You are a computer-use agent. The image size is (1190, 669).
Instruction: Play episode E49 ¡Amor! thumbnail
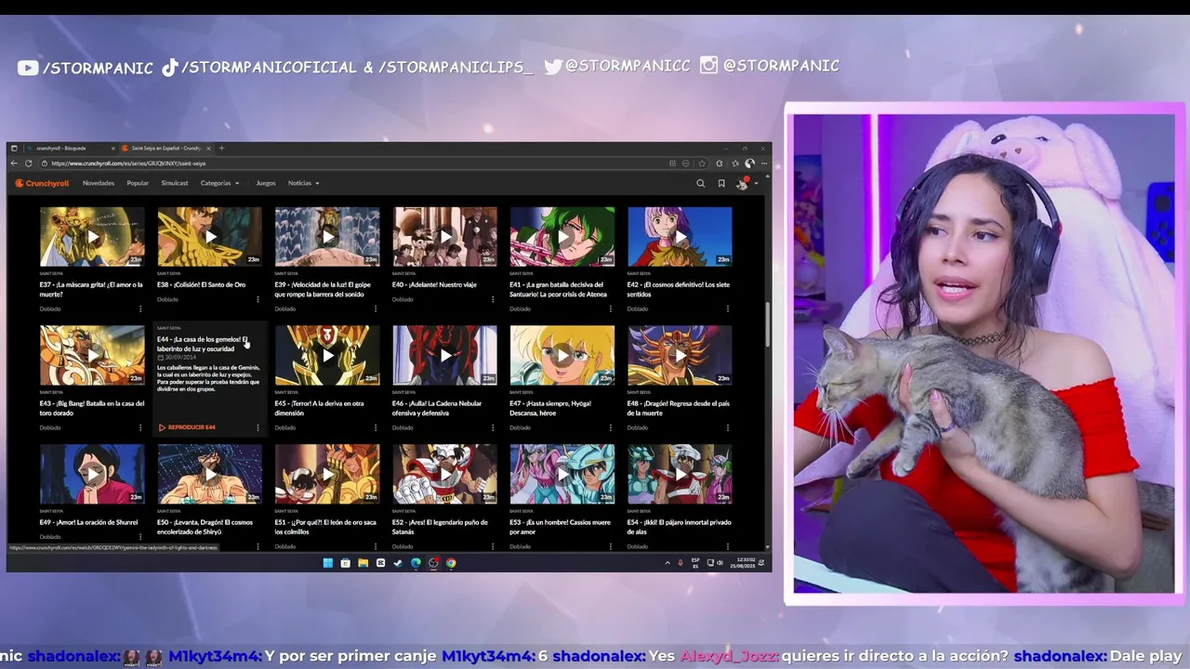92,474
